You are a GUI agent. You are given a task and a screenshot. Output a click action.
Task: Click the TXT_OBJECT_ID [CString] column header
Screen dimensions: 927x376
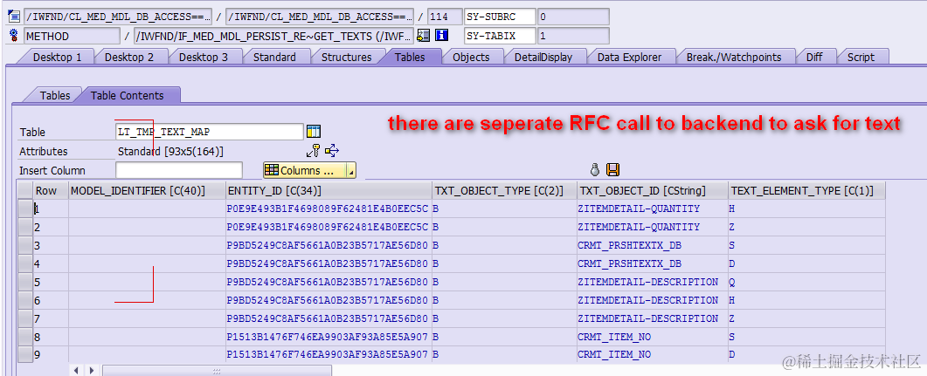click(x=653, y=190)
